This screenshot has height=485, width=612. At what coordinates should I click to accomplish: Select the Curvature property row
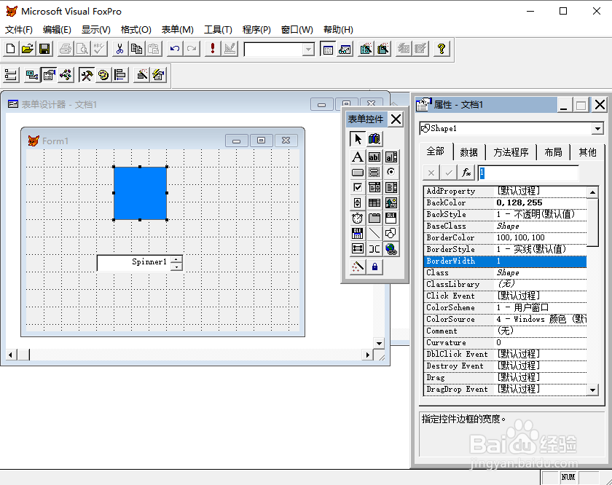[505, 342]
